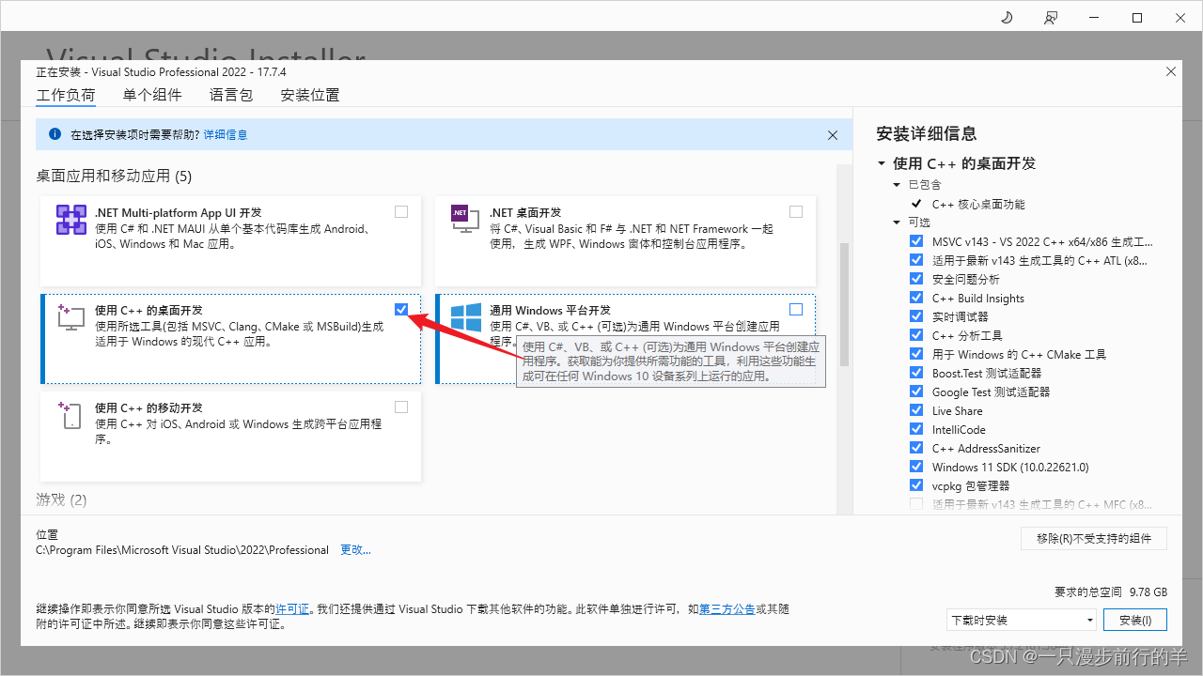Close the installing dialog with top-right X
This screenshot has width=1203, height=676.
point(1171,71)
